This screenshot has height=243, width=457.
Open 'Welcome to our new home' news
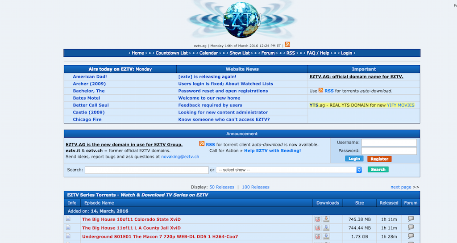tap(209, 98)
